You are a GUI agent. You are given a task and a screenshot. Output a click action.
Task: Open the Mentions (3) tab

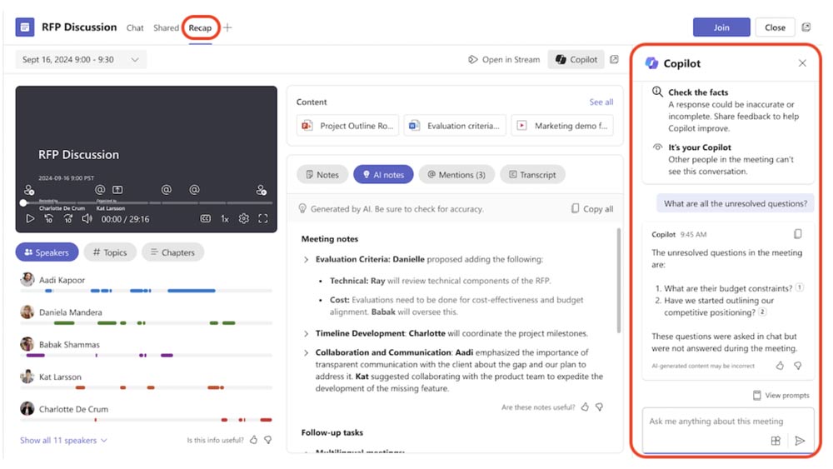click(456, 174)
